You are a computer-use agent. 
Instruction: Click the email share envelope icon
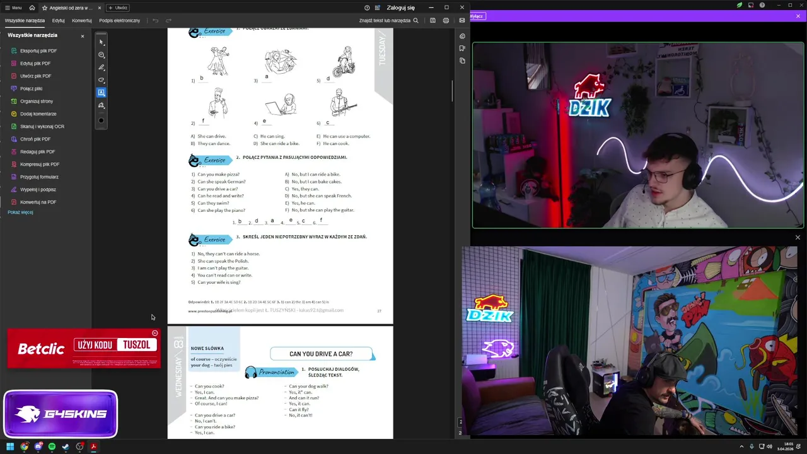click(462, 20)
